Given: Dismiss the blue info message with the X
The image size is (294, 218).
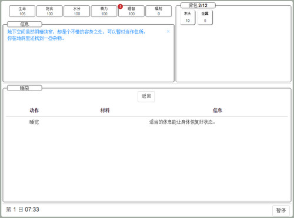Looking at the screenshot, I should [x=168, y=31].
